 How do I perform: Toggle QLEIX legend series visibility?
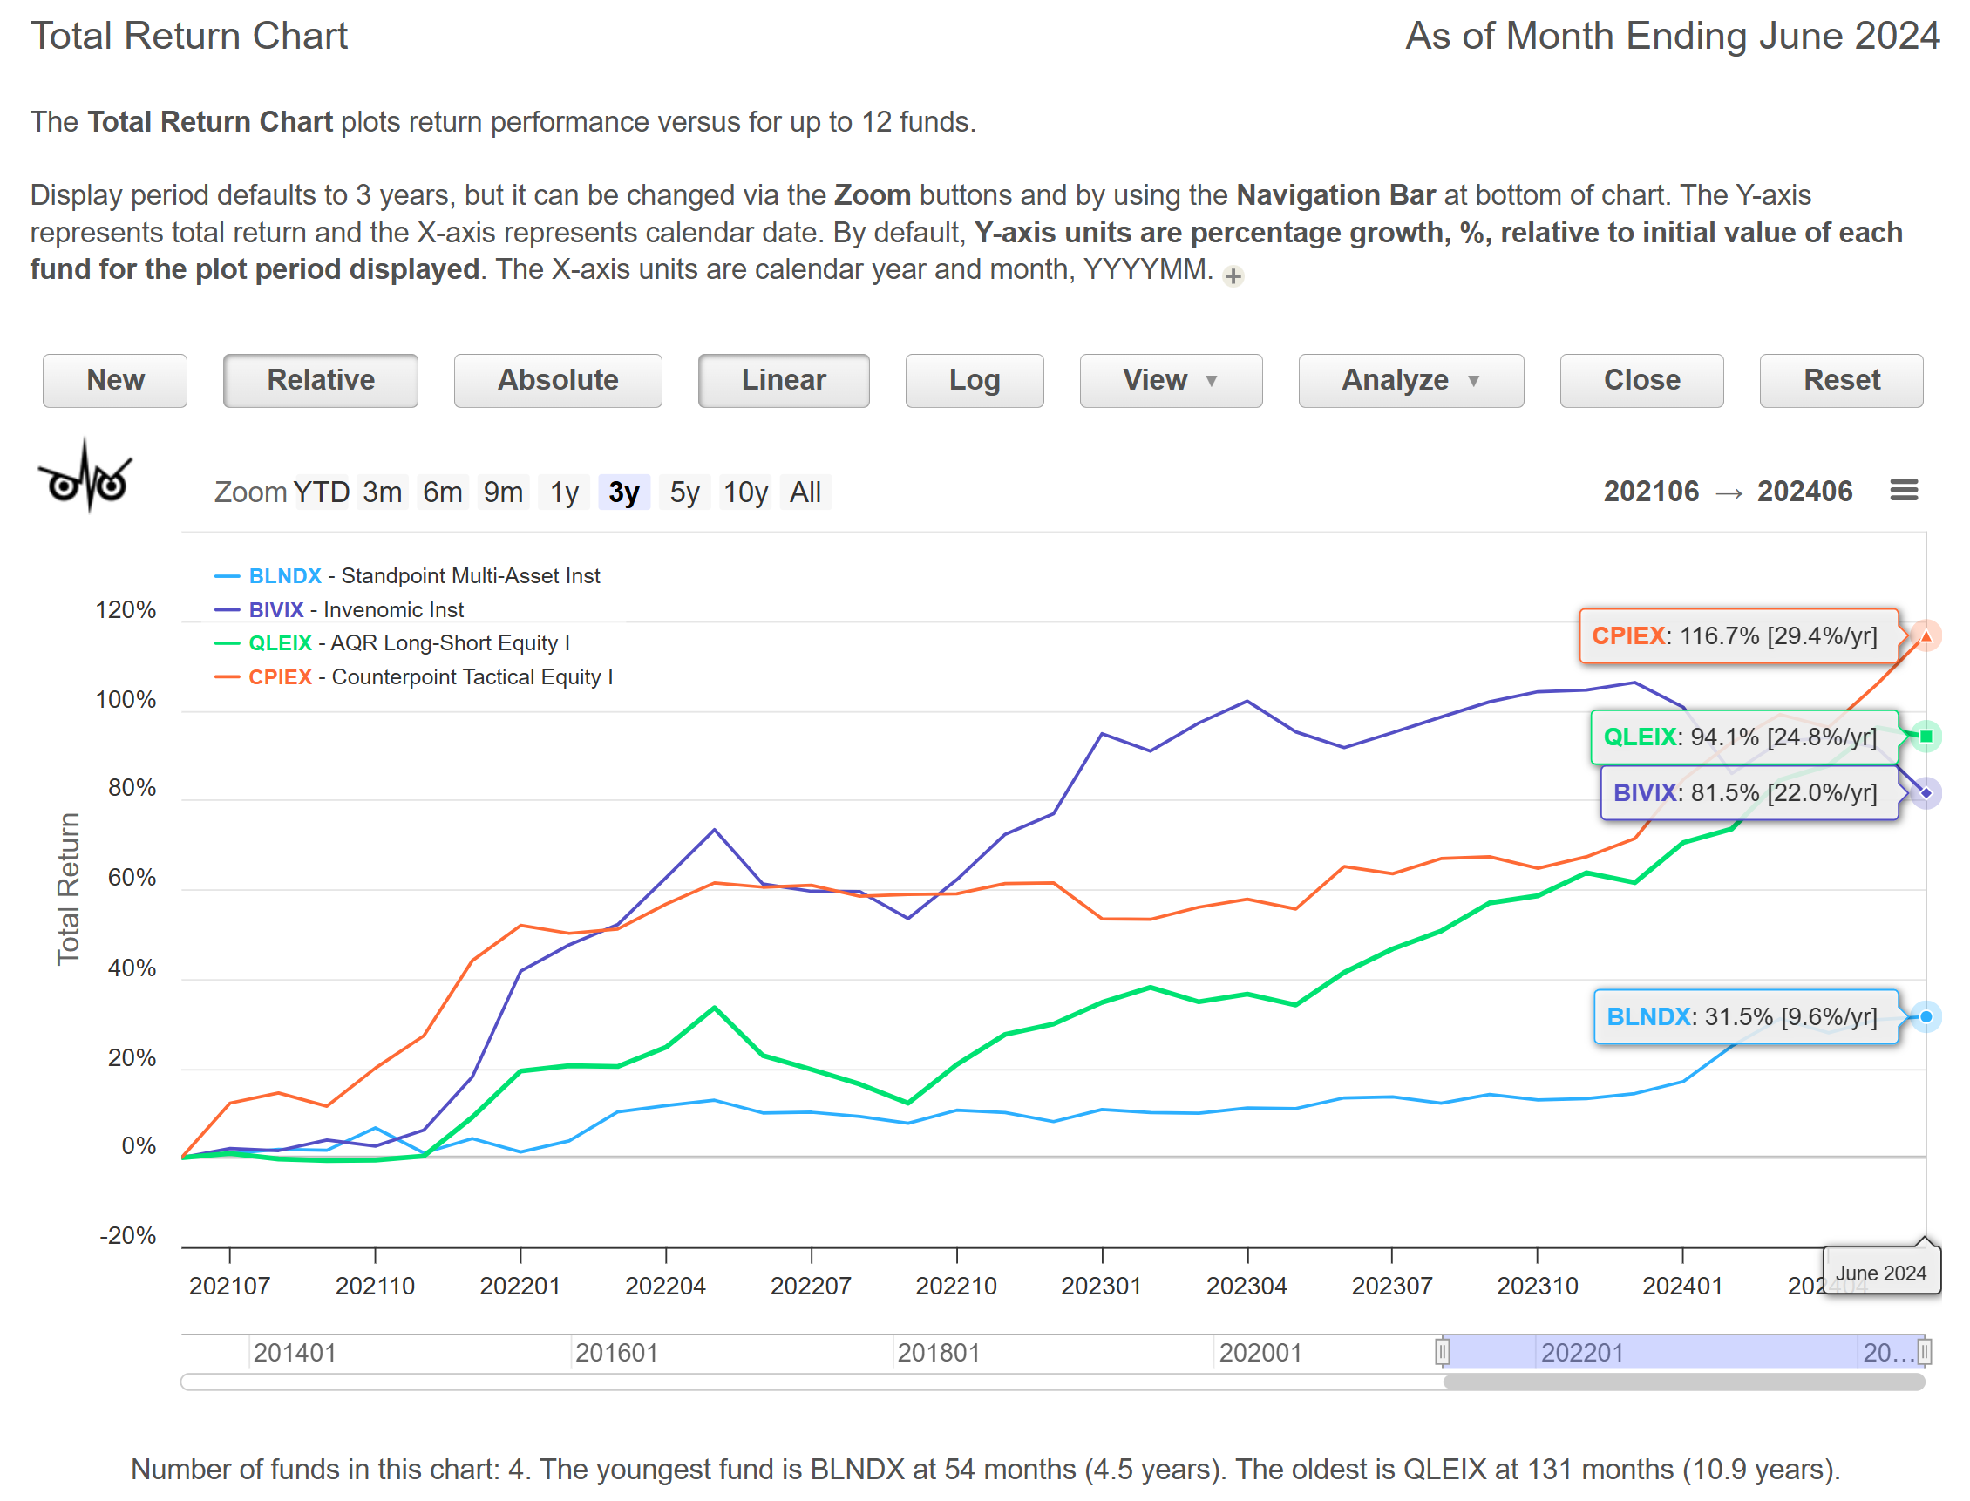(x=392, y=643)
